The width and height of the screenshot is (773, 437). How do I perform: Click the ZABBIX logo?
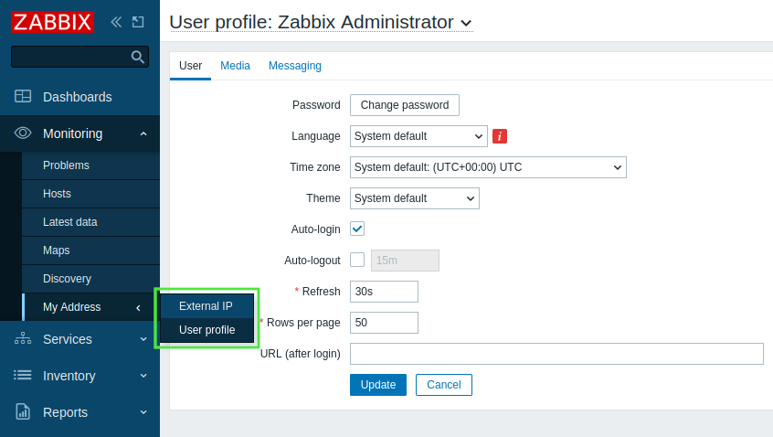pyautogui.click(x=52, y=22)
